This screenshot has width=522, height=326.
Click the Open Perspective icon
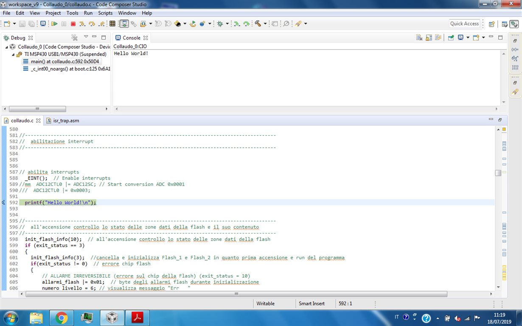click(491, 24)
